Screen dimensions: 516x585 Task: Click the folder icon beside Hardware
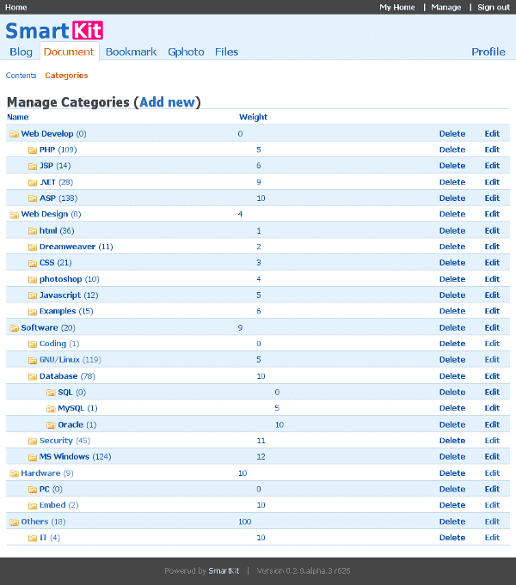[15, 473]
